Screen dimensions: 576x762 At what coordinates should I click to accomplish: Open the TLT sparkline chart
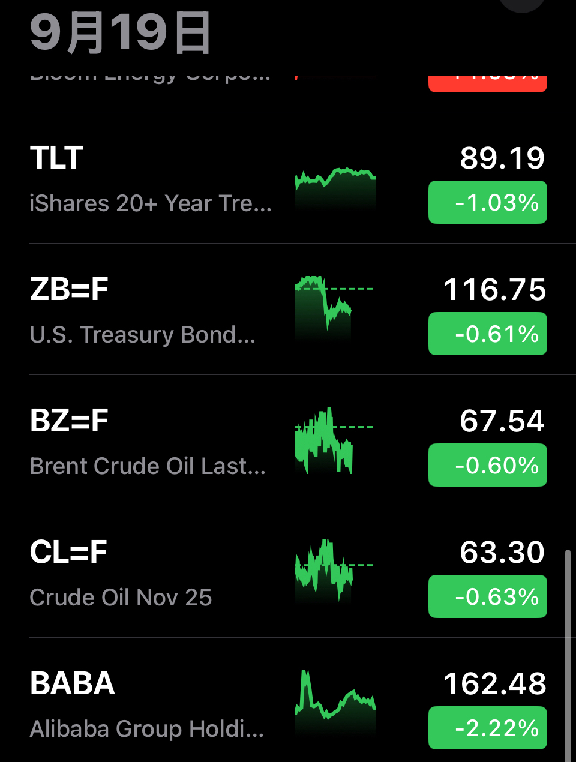tap(335, 188)
